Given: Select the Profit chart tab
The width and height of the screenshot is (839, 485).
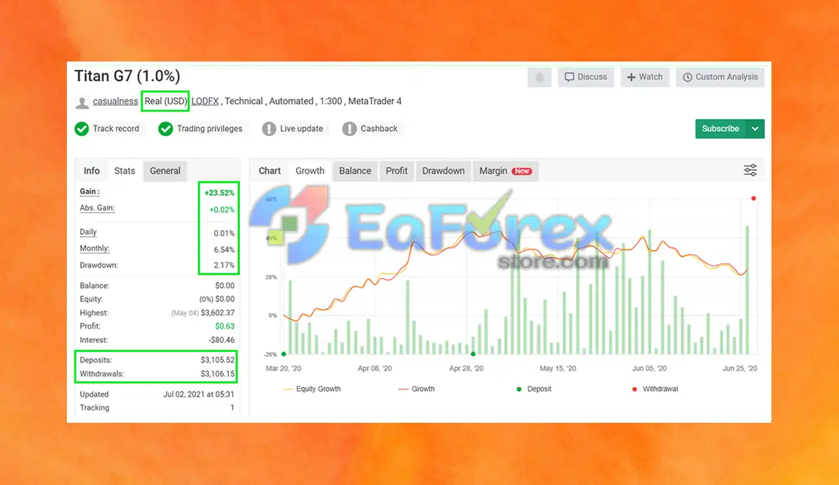Looking at the screenshot, I should [x=397, y=171].
